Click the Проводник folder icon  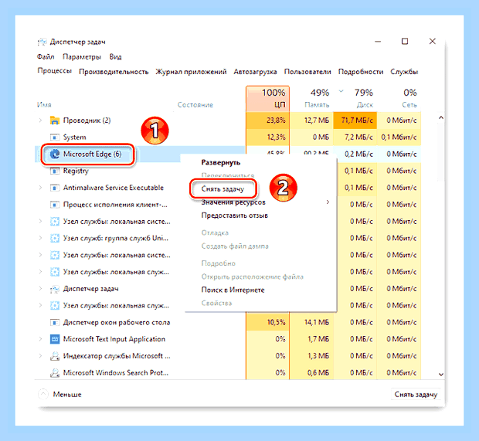click(55, 120)
